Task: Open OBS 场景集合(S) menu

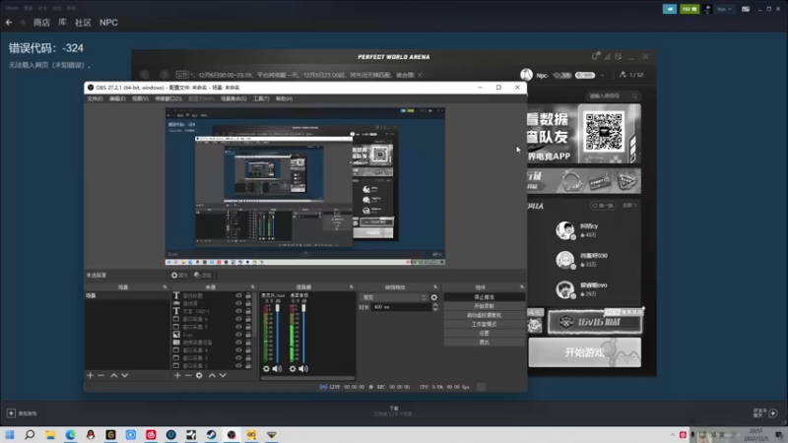Action: coord(233,99)
